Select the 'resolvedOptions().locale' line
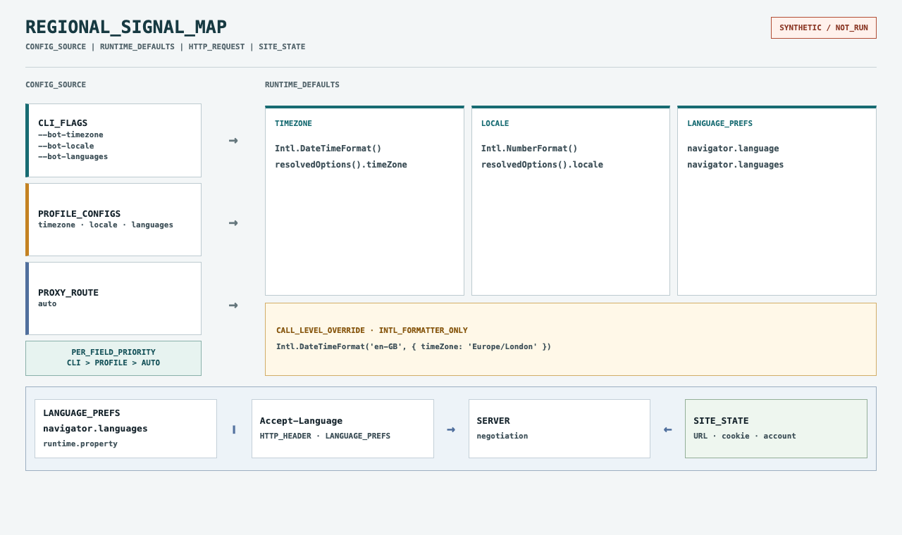 click(542, 165)
